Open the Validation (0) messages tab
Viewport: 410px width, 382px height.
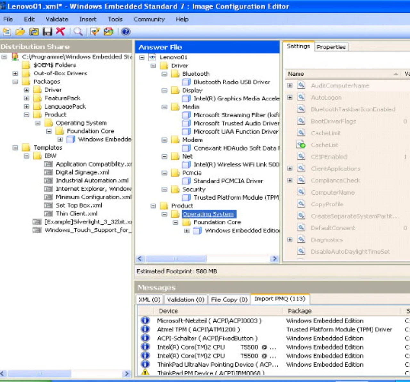(186, 300)
